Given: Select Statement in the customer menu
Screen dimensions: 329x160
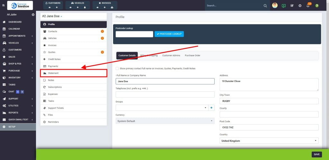Looking at the screenshot, I should click(73, 73).
